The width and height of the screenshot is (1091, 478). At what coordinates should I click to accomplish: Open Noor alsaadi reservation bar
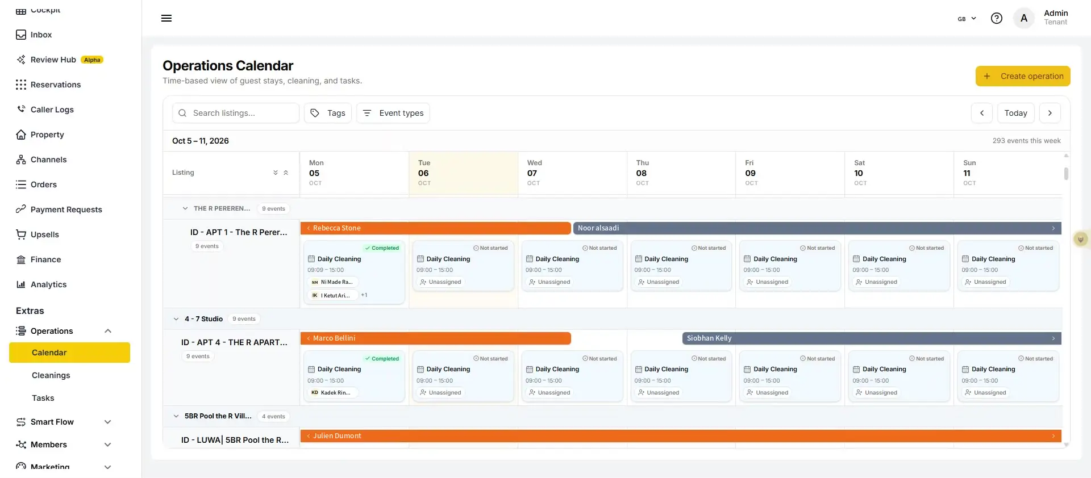(x=817, y=228)
